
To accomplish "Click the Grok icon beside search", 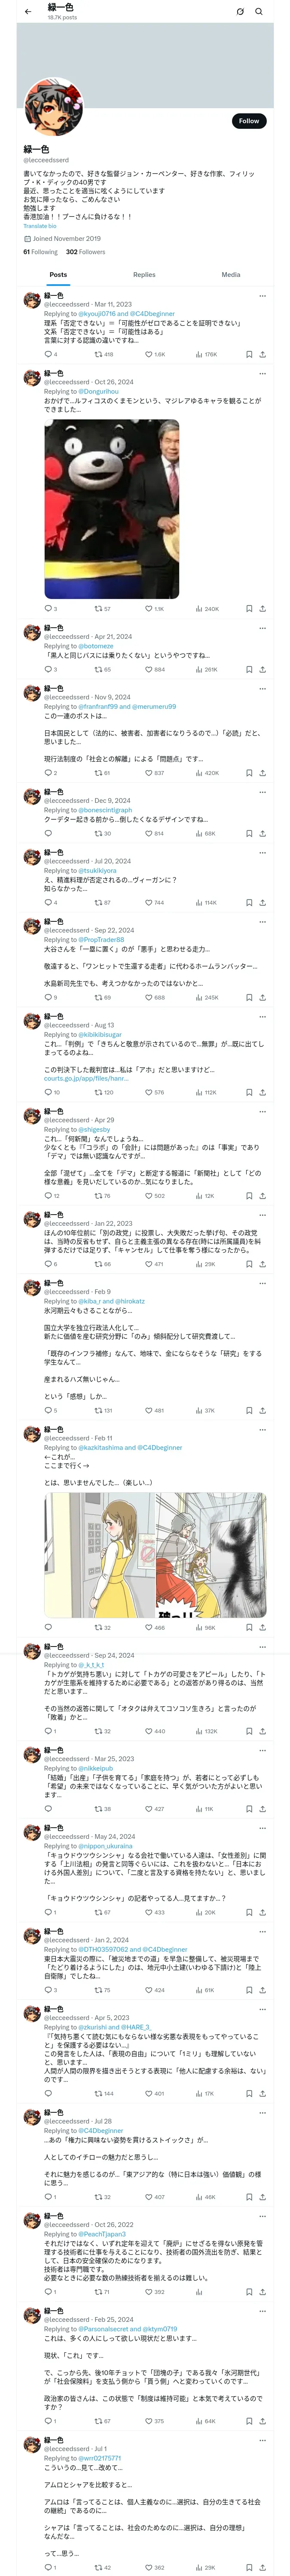I will 240,11.
